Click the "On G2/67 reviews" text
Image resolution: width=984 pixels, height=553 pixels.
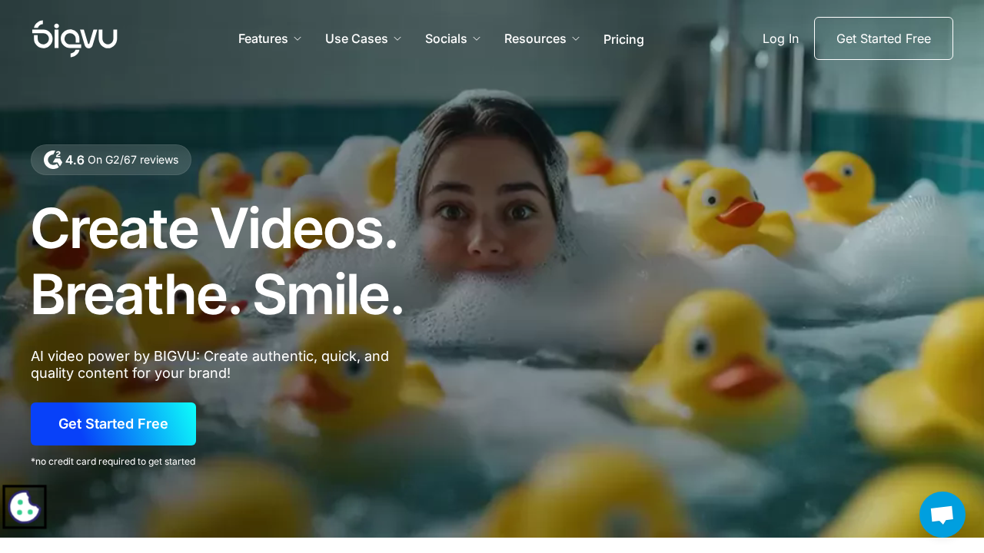133,160
